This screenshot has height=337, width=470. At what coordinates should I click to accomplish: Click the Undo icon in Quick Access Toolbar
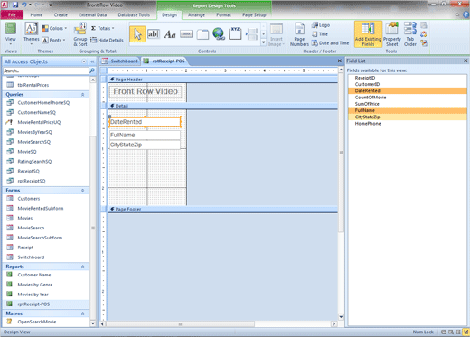point(24,5)
